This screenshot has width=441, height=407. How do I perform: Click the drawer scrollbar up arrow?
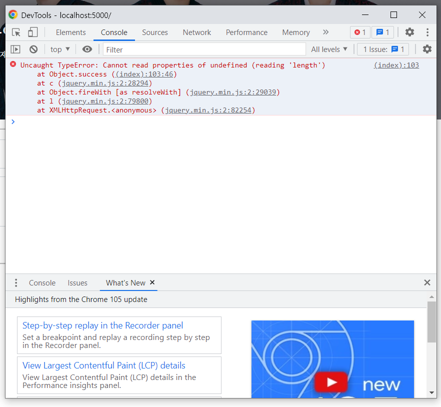pos(431,296)
